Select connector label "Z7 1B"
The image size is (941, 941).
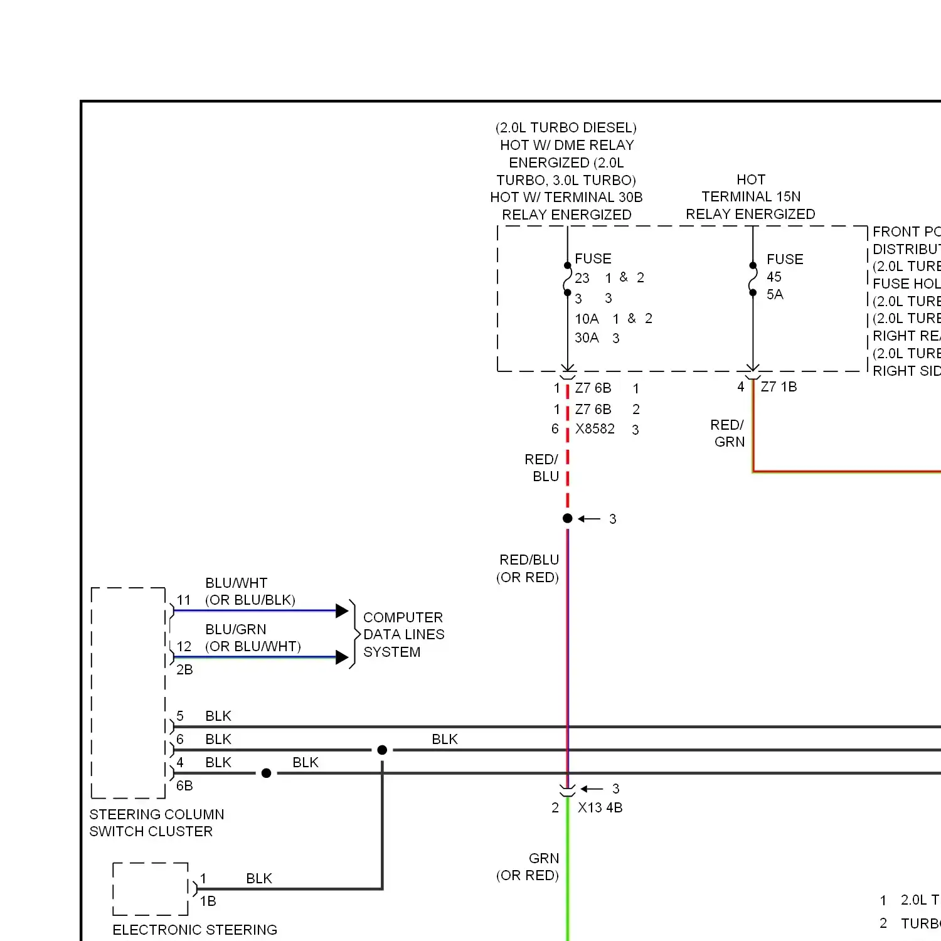click(779, 386)
